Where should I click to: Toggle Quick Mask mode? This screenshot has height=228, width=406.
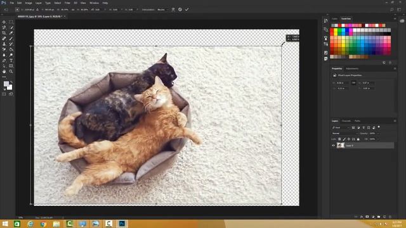tap(4, 94)
